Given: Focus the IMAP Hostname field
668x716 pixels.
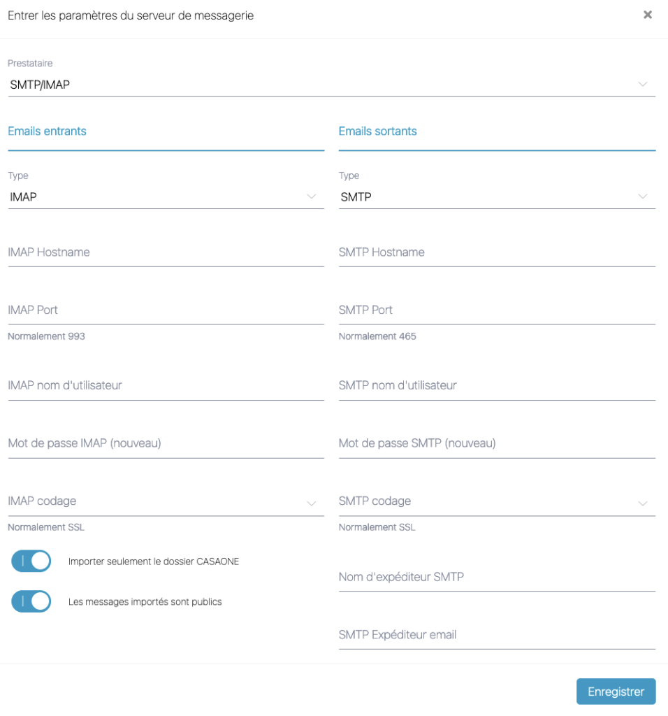Looking at the screenshot, I should 166,252.
